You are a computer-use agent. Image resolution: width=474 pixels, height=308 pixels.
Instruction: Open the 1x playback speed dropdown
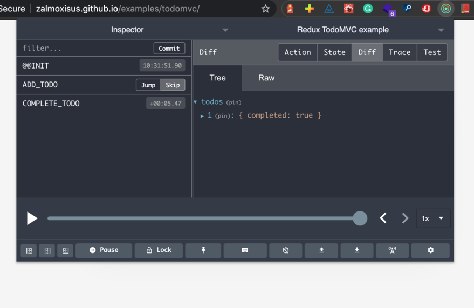[433, 218]
